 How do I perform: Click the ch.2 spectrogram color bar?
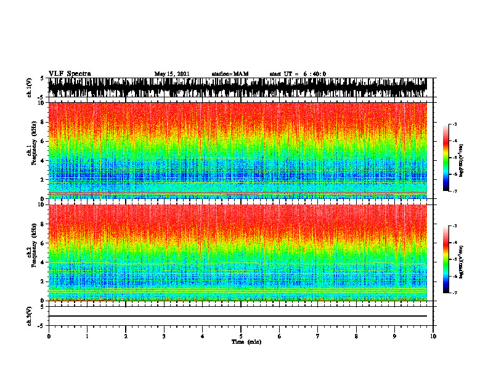446,259
